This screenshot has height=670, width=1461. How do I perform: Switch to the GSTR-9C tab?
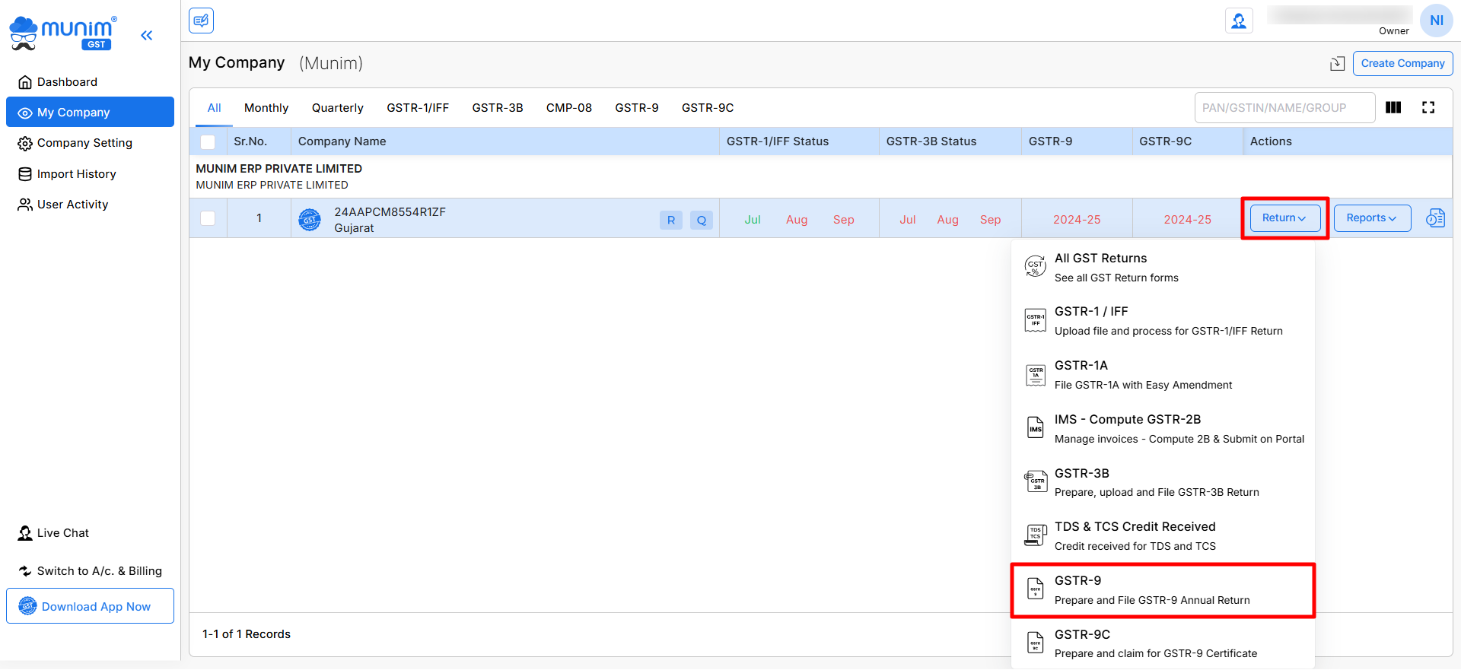(708, 108)
